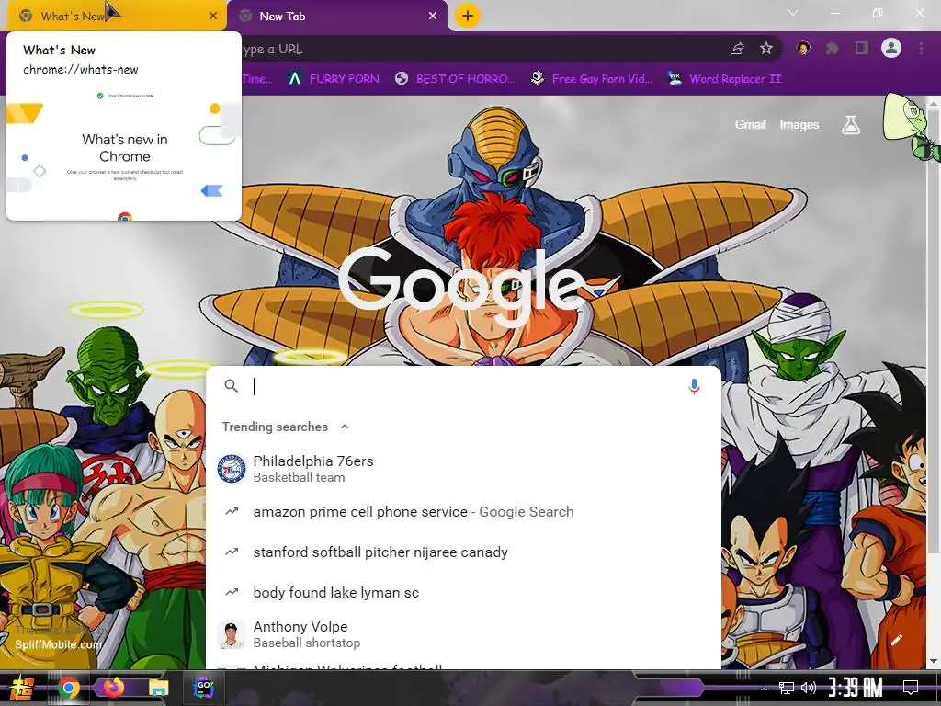Image resolution: width=941 pixels, height=706 pixels.
Task: Close the New Tab tab
Action: click(x=433, y=17)
